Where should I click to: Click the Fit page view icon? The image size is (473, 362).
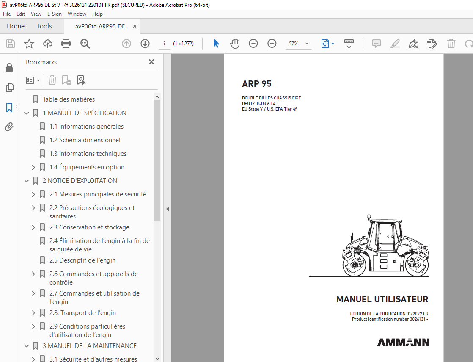(325, 44)
